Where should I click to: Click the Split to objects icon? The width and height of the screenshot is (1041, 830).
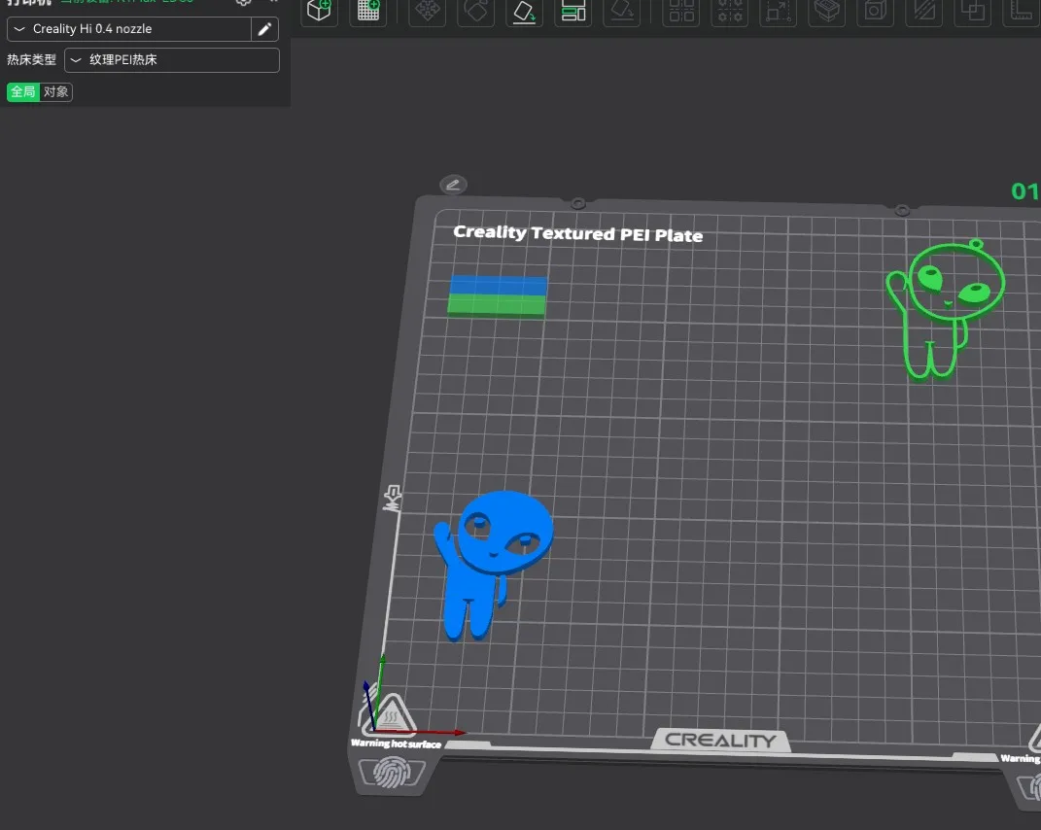(x=681, y=12)
